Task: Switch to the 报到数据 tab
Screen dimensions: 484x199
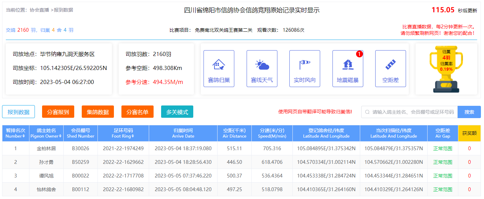Action: click(x=18, y=112)
